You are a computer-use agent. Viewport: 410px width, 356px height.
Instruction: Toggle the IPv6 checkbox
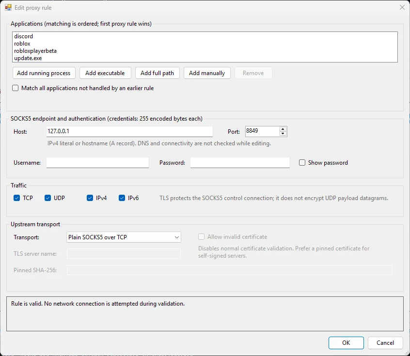click(x=122, y=198)
